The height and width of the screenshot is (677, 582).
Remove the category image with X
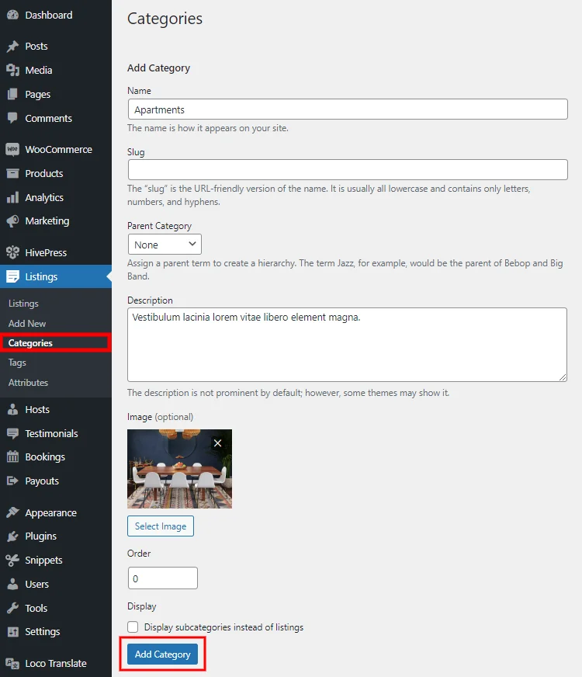tap(217, 443)
